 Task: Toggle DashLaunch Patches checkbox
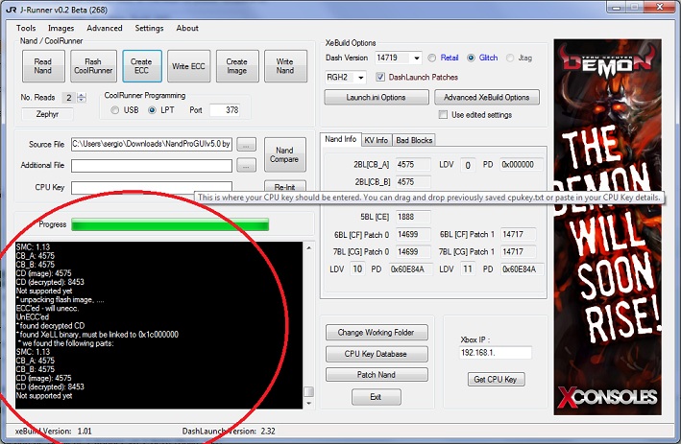click(x=380, y=77)
